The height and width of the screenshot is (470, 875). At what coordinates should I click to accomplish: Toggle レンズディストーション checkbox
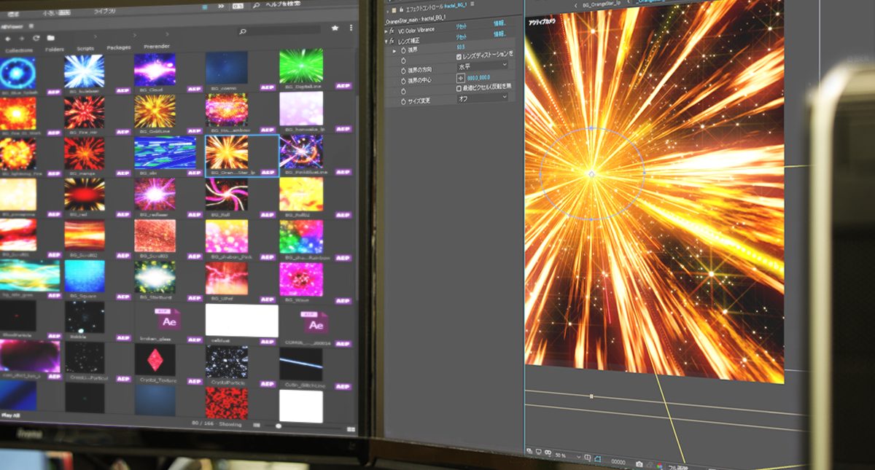[x=459, y=56]
